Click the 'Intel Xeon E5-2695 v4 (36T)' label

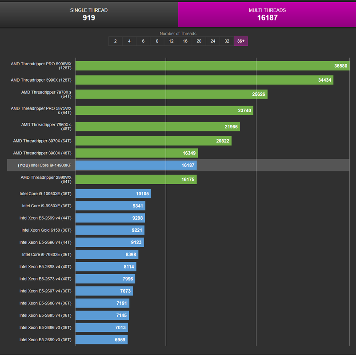45,316
